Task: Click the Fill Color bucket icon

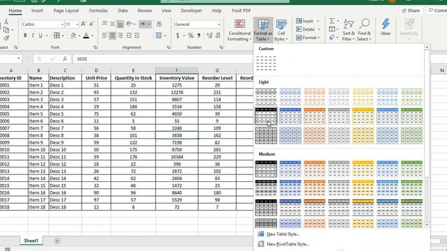Action: (x=73, y=36)
